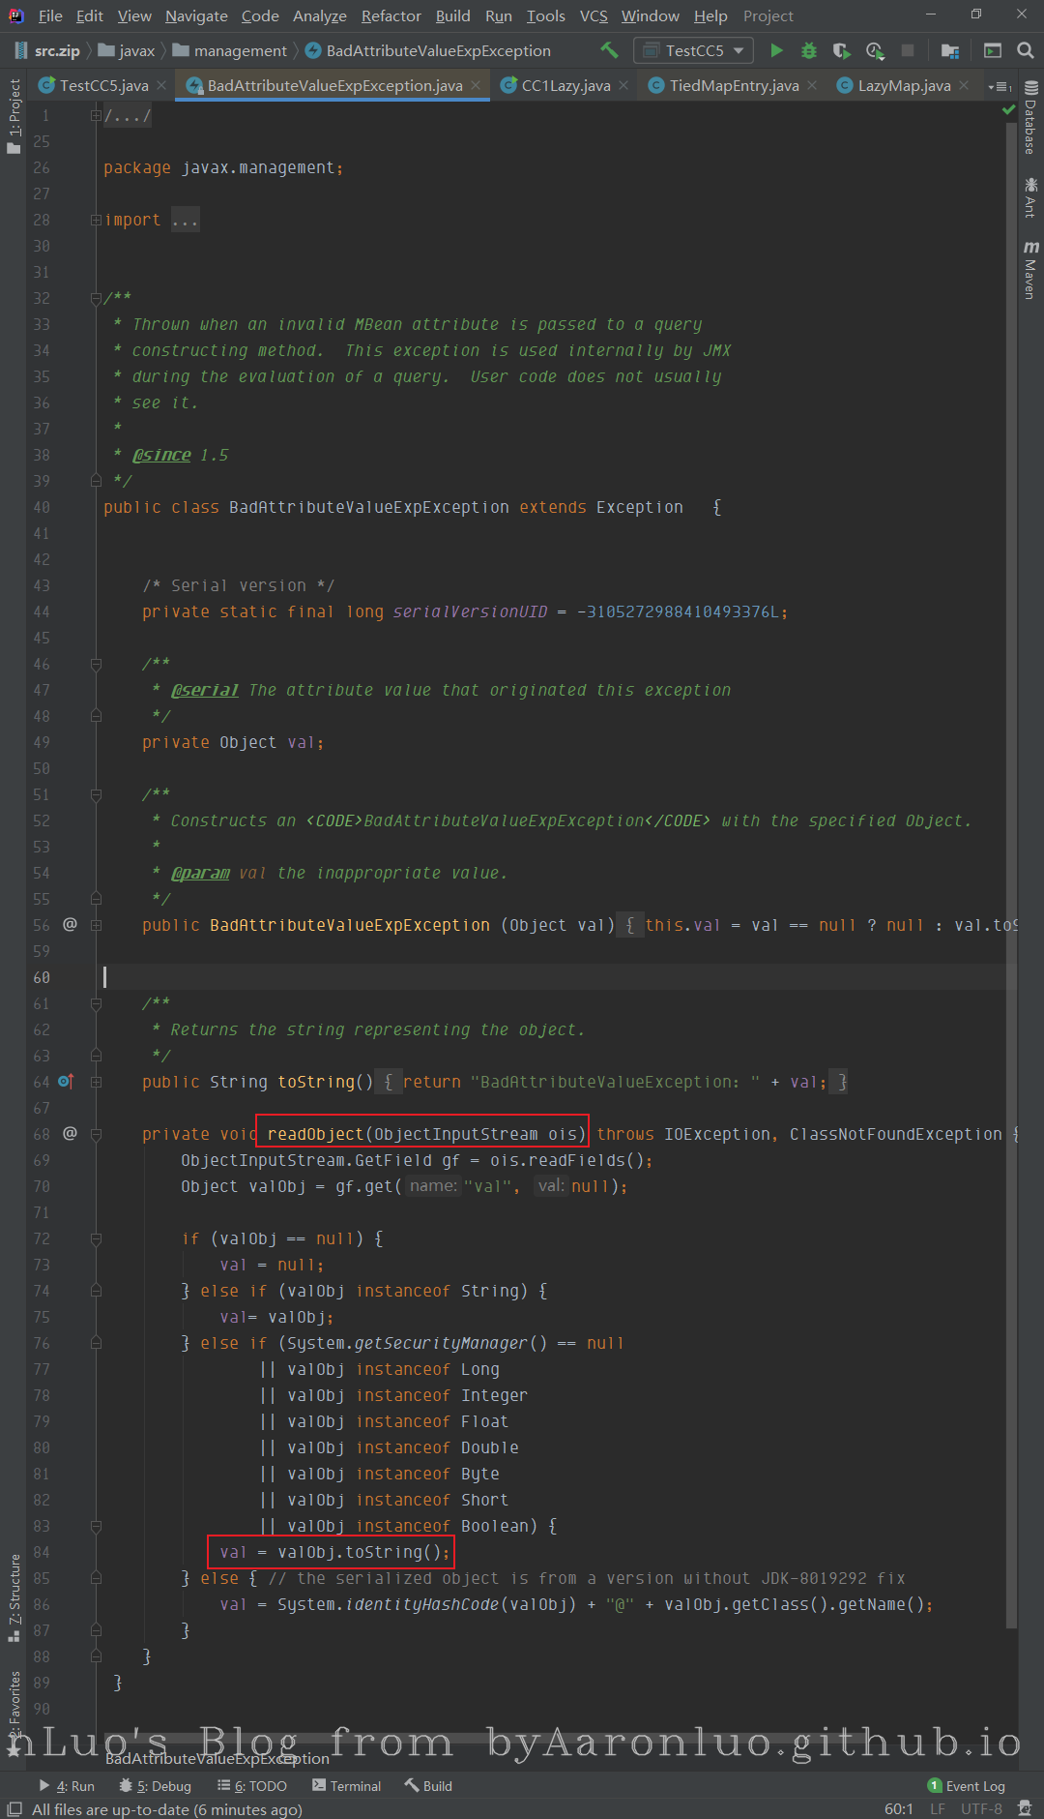Open the Maven tool window
The width and height of the screenshot is (1044, 1819).
tap(1030, 271)
